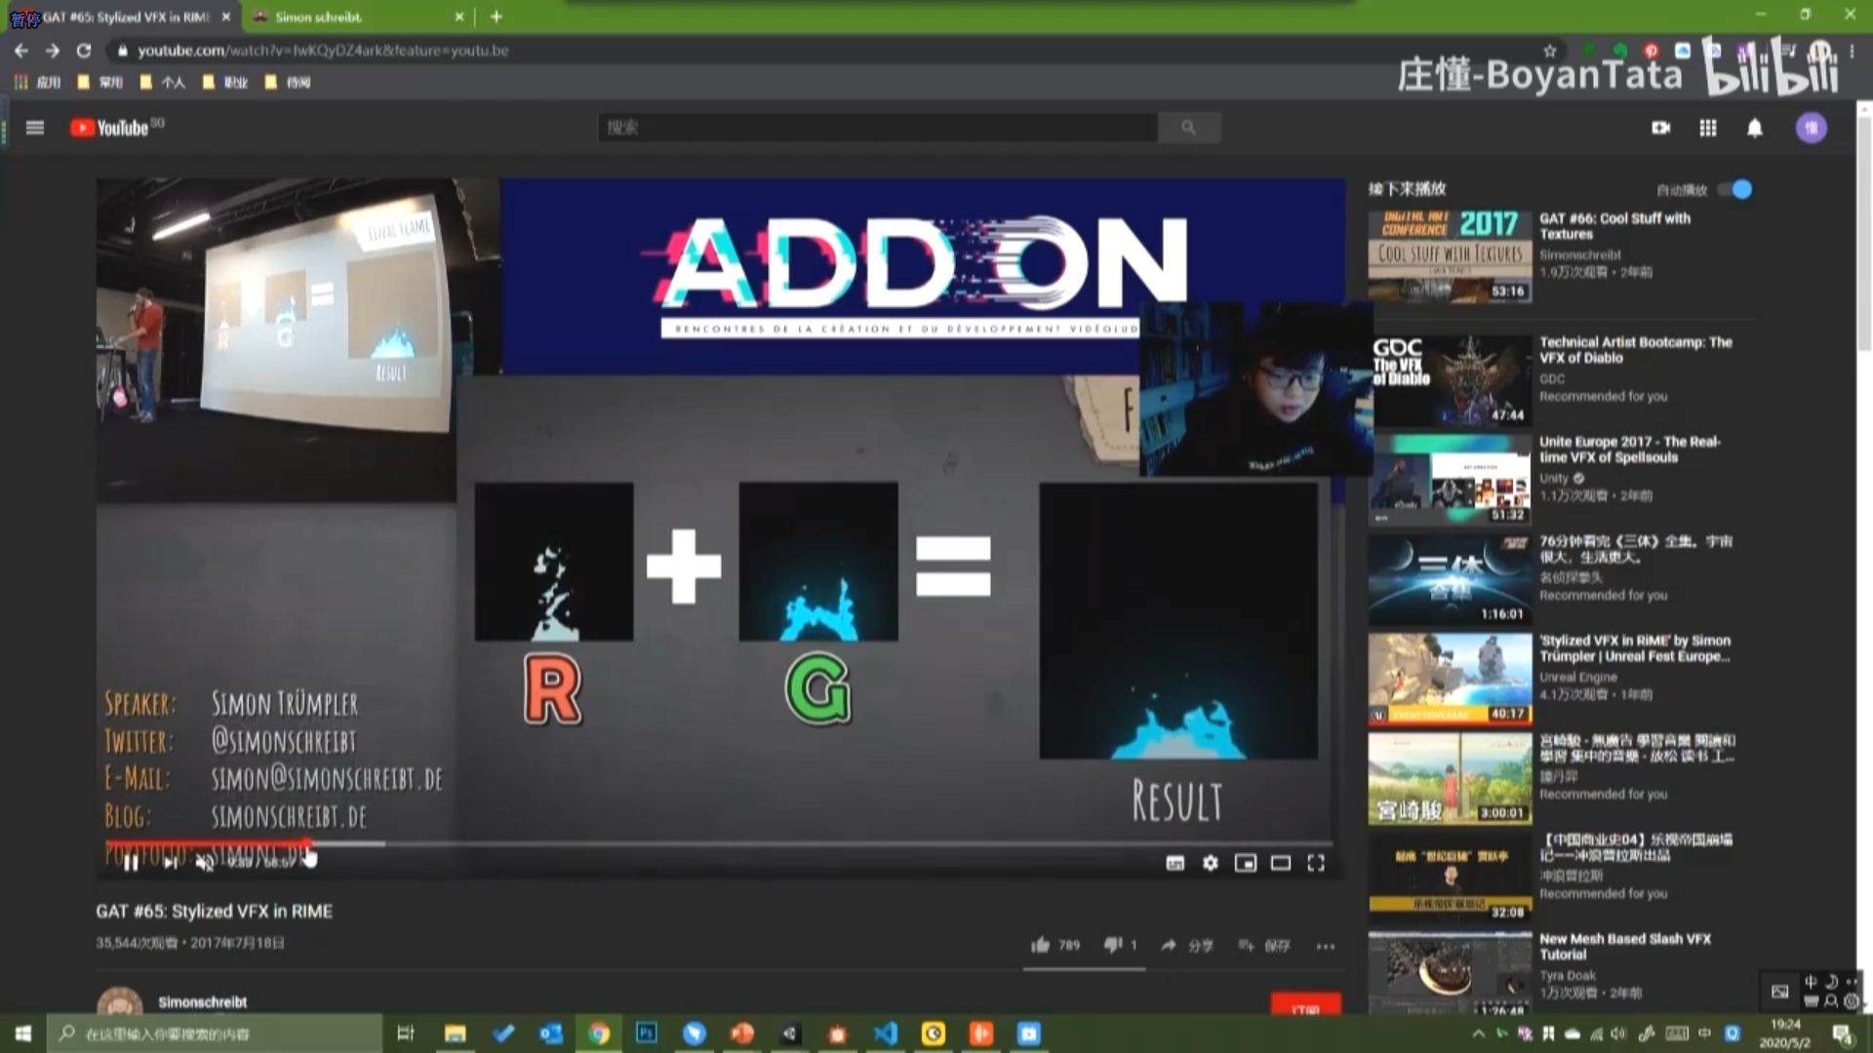Image resolution: width=1873 pixels, height=1053 pixels.
Task: Open Stylized VFX in RiME Unreal Fest video
Action: coord(1635,648)
